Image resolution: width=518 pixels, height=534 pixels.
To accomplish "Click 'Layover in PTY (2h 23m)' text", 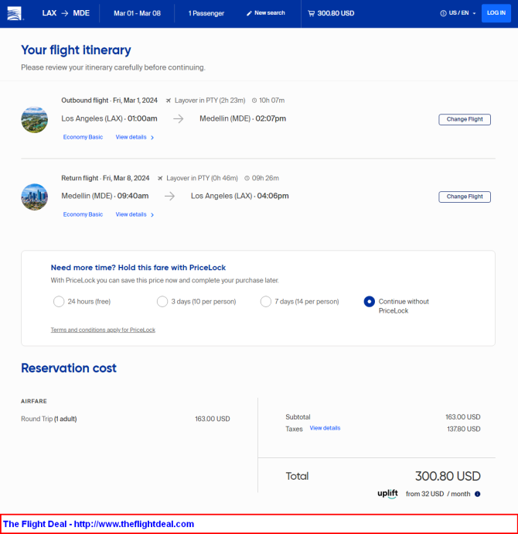I will coord(210,101).
